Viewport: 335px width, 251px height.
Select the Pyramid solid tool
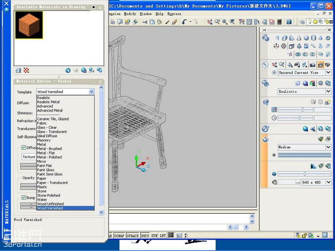[320, 38]
